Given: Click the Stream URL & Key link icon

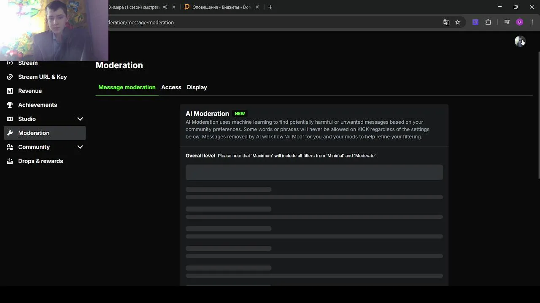Looking at the screenshot, I should [x=10, y=77].
